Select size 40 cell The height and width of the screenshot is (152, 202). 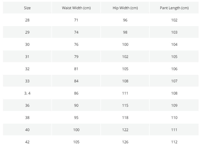[x=27, y=130]
